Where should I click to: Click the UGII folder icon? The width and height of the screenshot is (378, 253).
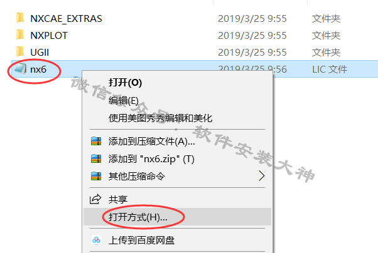[20, 52]
